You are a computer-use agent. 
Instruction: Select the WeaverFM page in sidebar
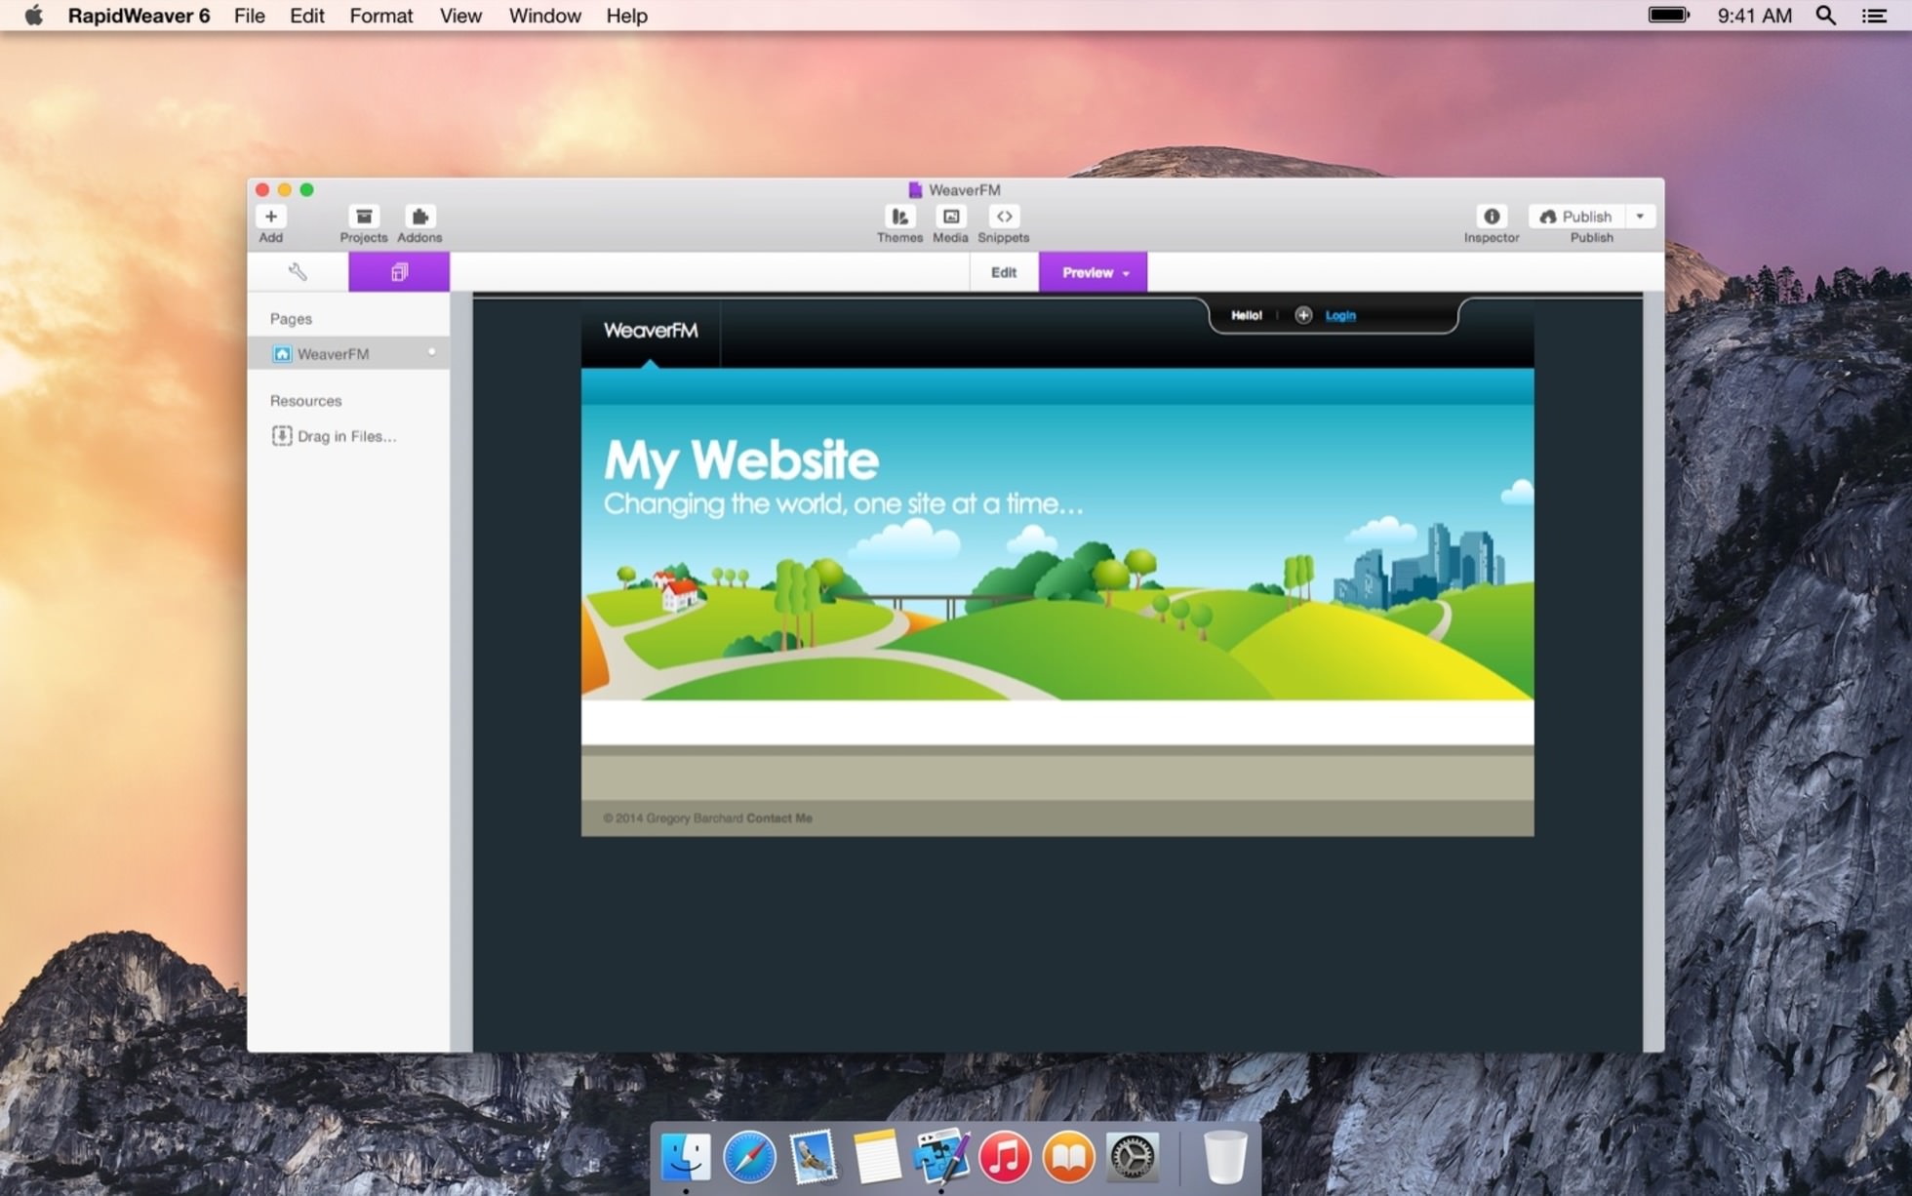348,354
